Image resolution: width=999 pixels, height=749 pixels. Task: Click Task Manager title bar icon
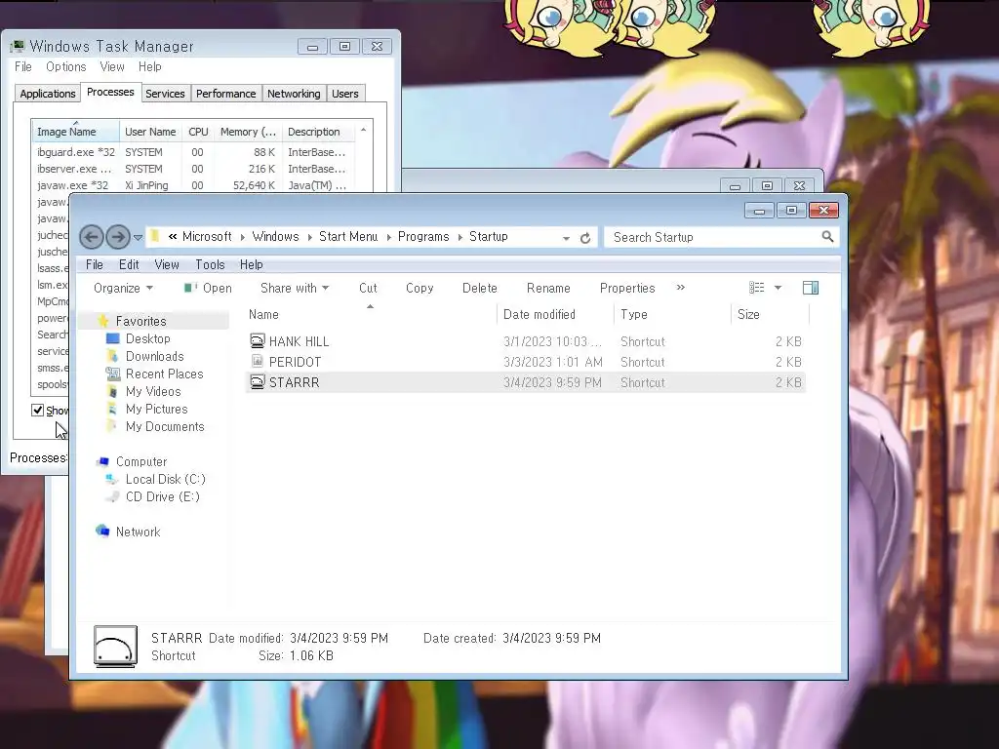point(18,47)
